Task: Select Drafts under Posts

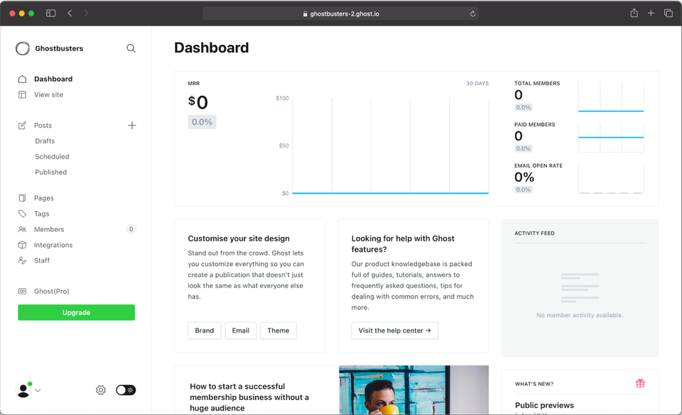Action: [x=45, y=141]
